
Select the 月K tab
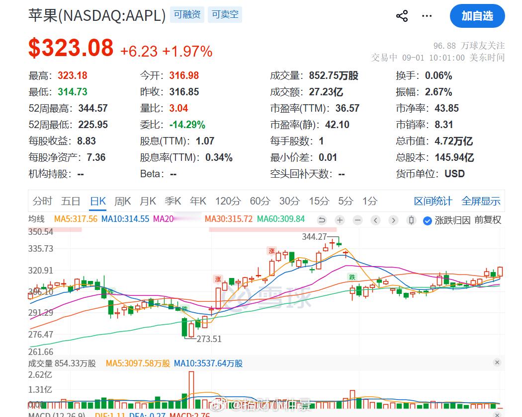point(148,201)
